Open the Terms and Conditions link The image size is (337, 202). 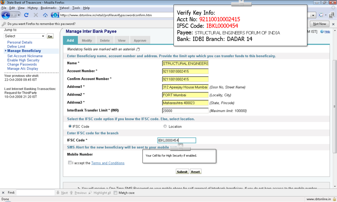pyautogui.click(x=108, y=163)
